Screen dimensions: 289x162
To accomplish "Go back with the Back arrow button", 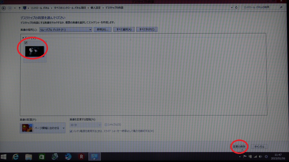I will [4, 8].
